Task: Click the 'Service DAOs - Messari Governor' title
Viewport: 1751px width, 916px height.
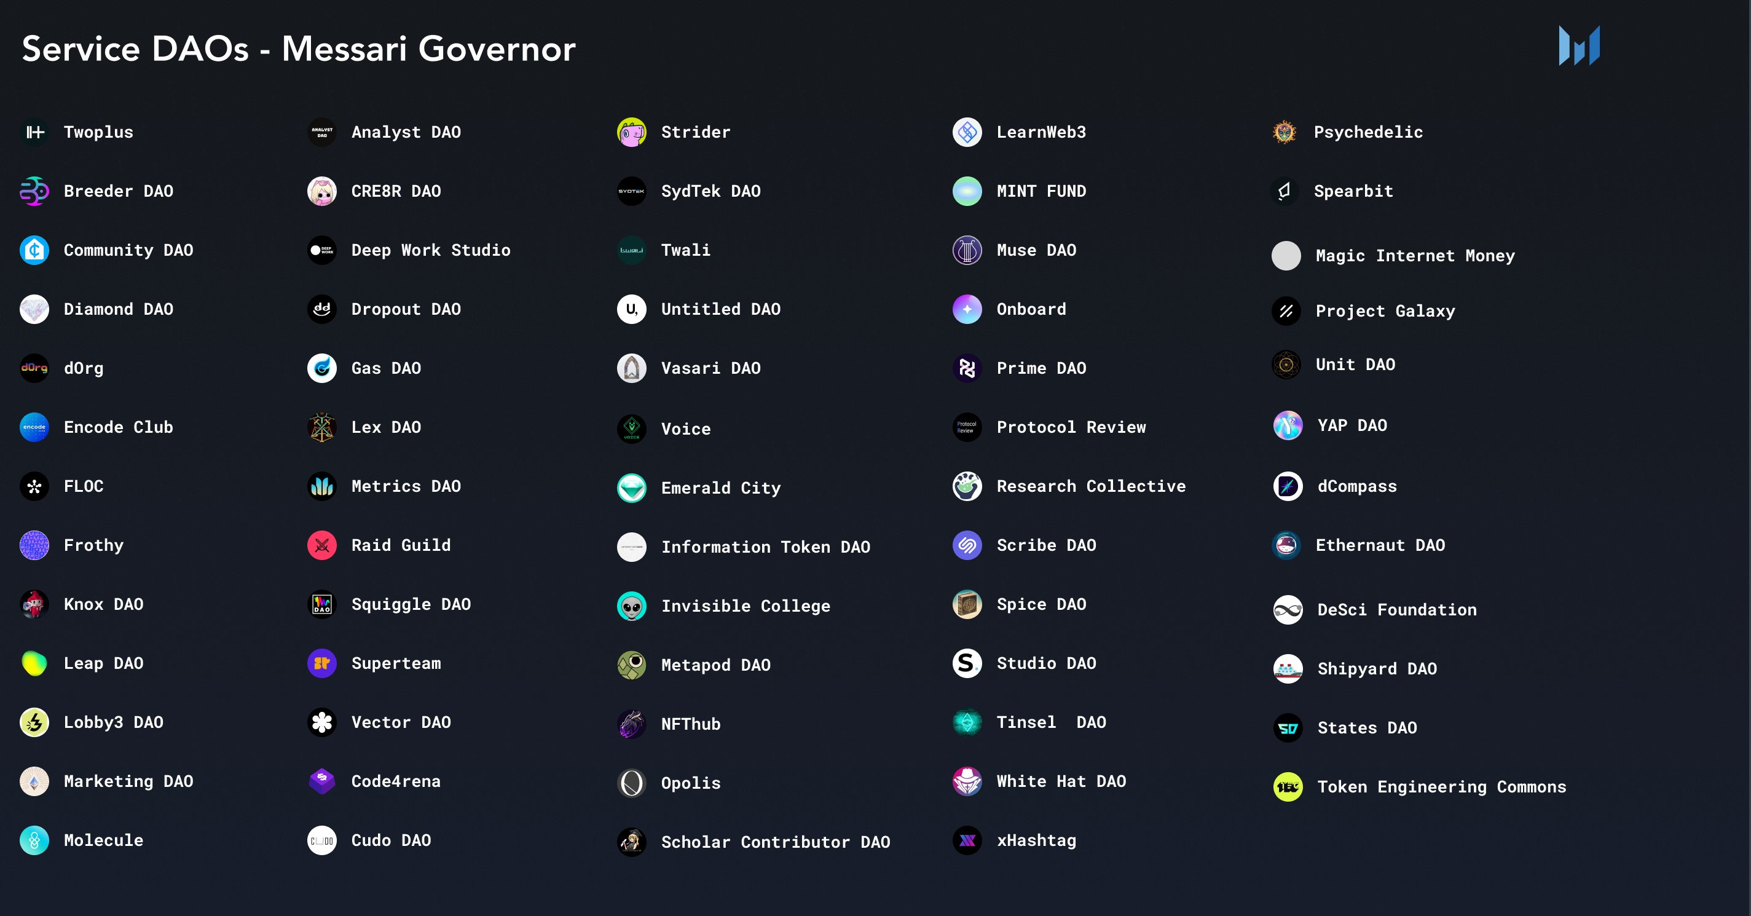Action: tap(299, 49)
